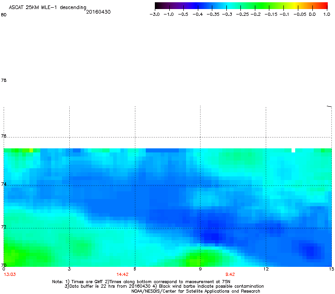
Task: Click the red timestamp 13:03
Action: [x=10, y=275]
